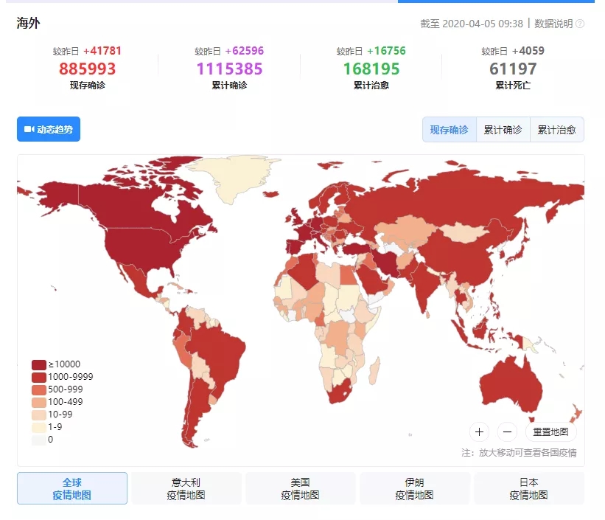Click the 数据说明 link
Screen dimensions: 605x520
tap(553, 24)
